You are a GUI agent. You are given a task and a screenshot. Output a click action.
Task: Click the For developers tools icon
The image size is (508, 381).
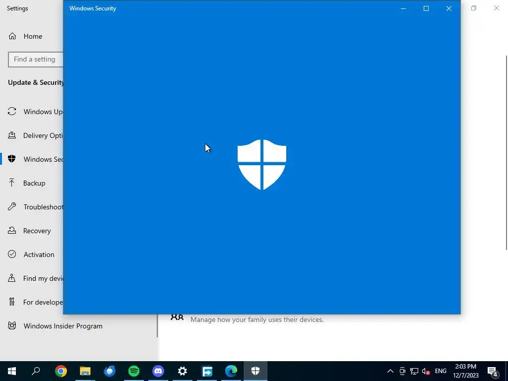click(12, 302)
